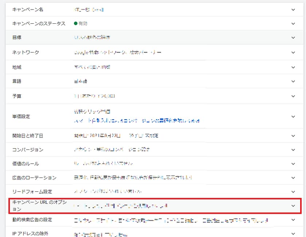Open the 予算 row chevron
This screenshot has width=306, height=237.
point(293,96)
